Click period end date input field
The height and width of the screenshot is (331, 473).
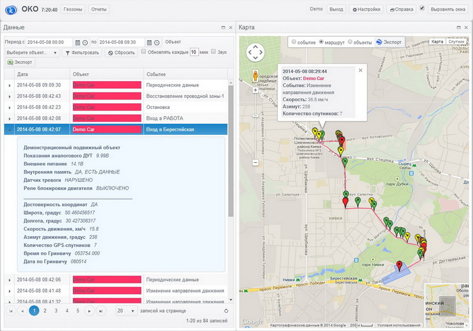(121, 42)
